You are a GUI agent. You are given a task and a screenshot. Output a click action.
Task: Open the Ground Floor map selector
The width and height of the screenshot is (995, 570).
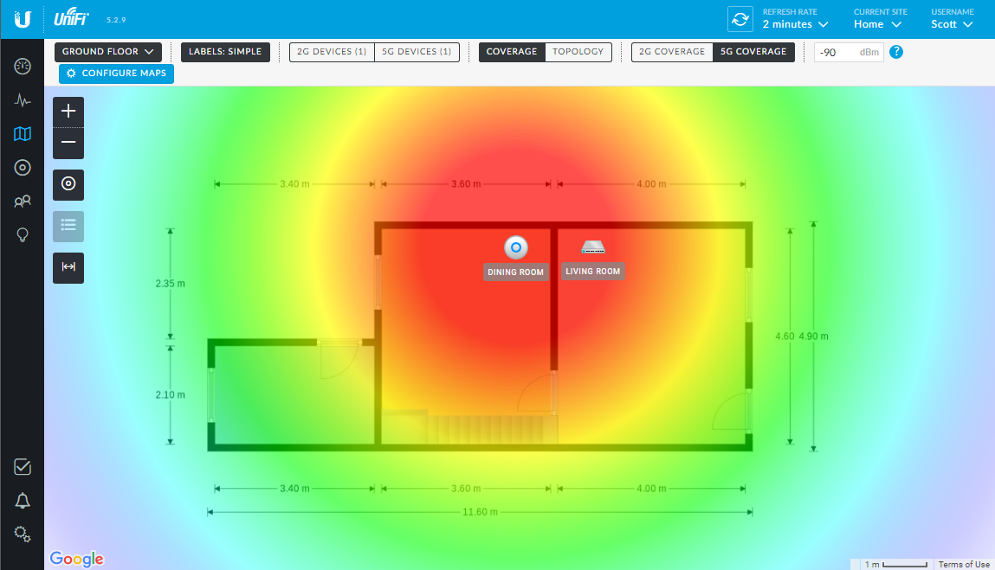click(x=107, y=52)
